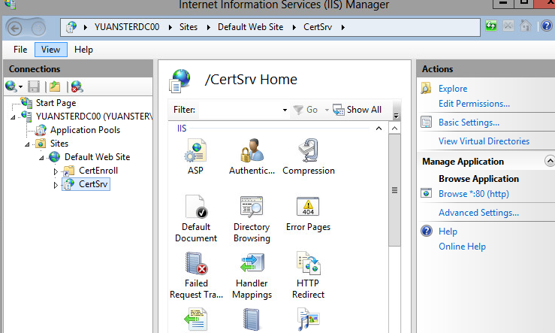
Task: Open the Authentication feature icon
Action: [252, 157]
